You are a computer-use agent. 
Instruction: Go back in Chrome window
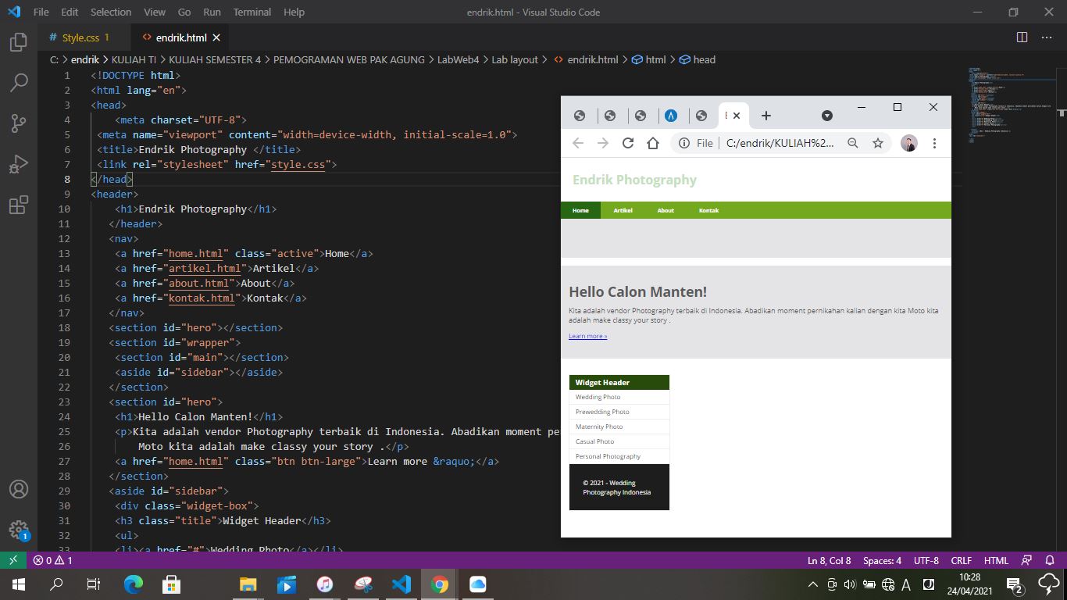578,143
